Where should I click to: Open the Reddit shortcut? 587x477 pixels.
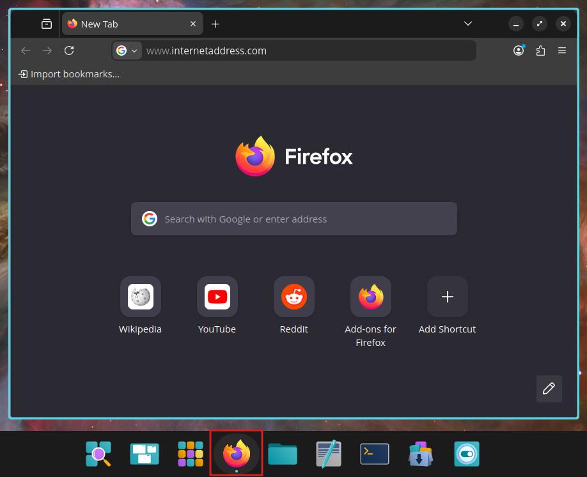point(293,297)
